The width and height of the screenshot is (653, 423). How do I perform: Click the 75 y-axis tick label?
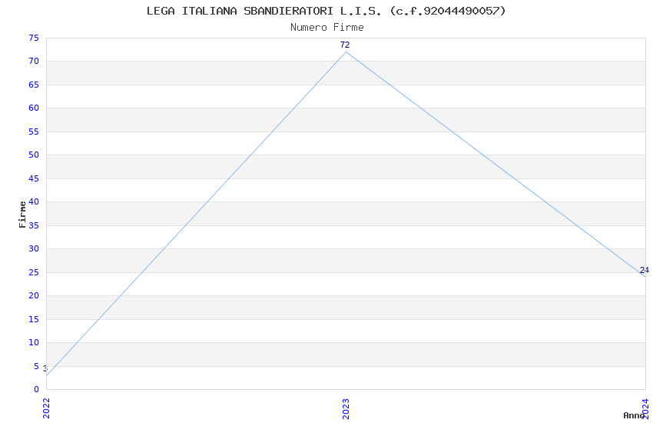tap(33, 38)
